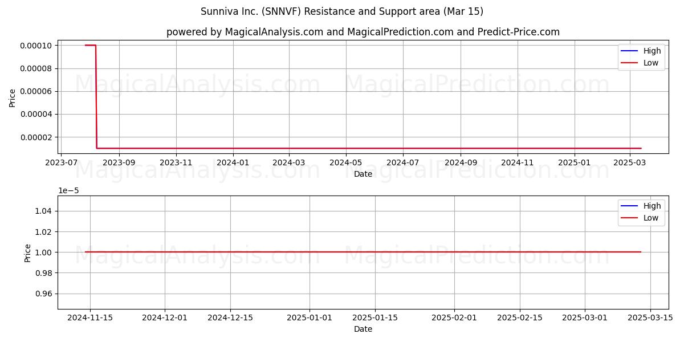Click the 2024-11 x-axis tick label in top chart
This screenshot has height=342, width=684.
pos(518,162)
